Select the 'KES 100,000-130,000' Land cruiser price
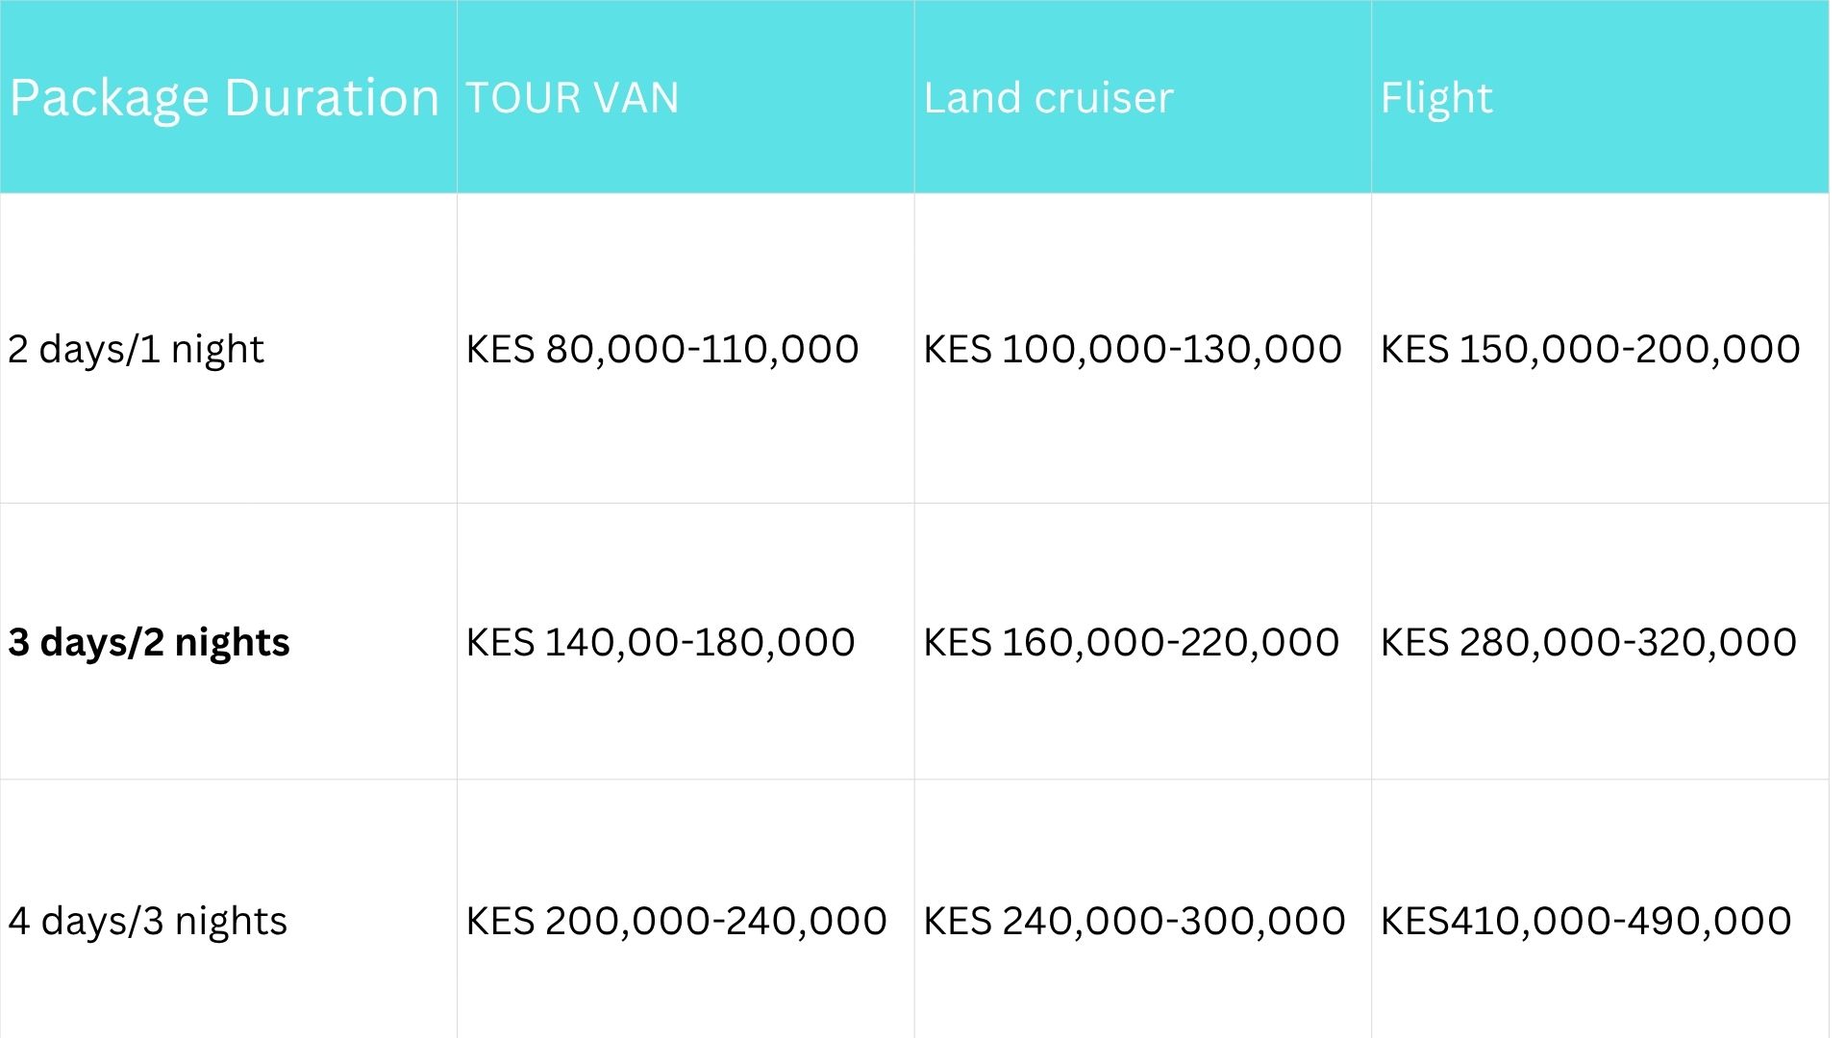This screenshot has height=1038, width=1846. tap(1132, 349)
